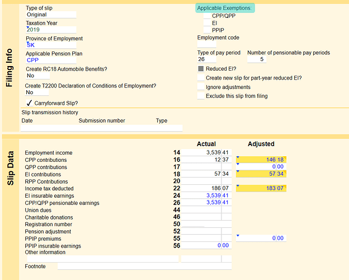Check Exclude this slip from filing

pos(201,96)
